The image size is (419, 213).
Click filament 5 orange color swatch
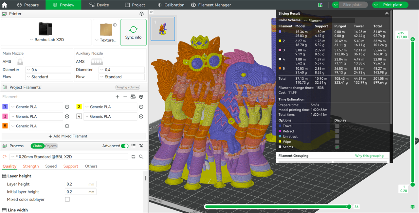(x=5, y=126)
